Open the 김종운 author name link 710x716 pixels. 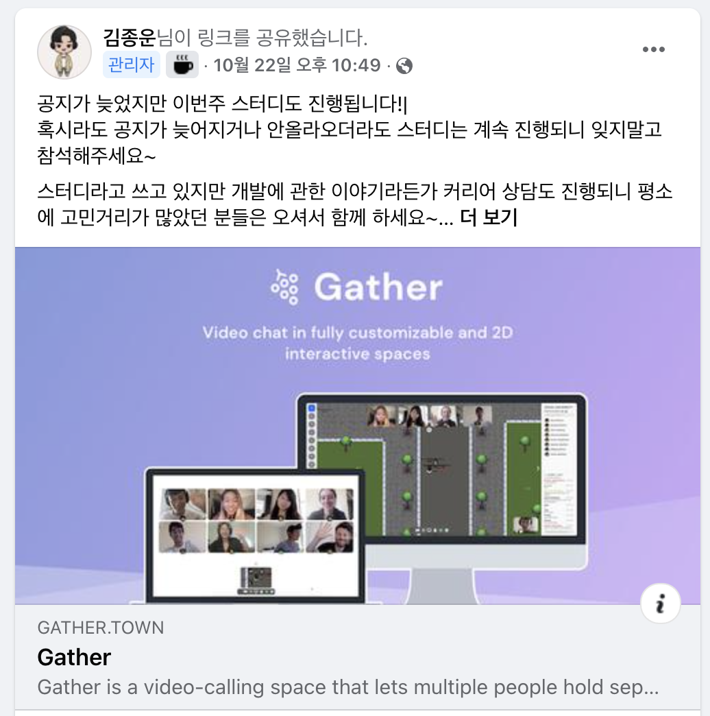click(130, 38)
